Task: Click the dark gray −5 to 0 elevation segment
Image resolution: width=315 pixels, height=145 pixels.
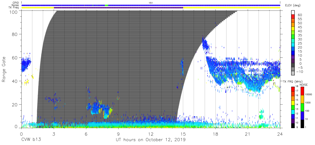Action: coord(293,65)
